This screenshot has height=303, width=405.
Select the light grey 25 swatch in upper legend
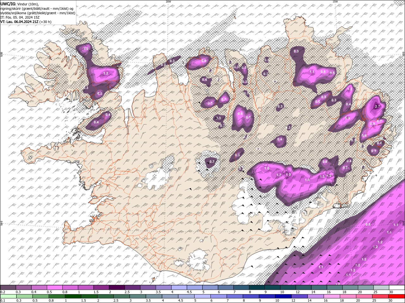(381, 288)
